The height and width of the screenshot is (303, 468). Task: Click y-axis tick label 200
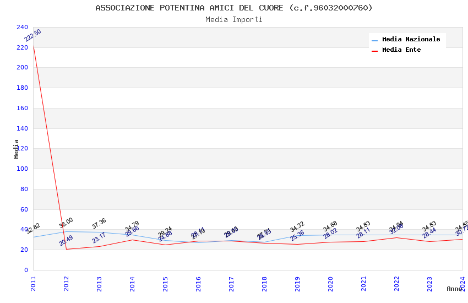point(22,67)
